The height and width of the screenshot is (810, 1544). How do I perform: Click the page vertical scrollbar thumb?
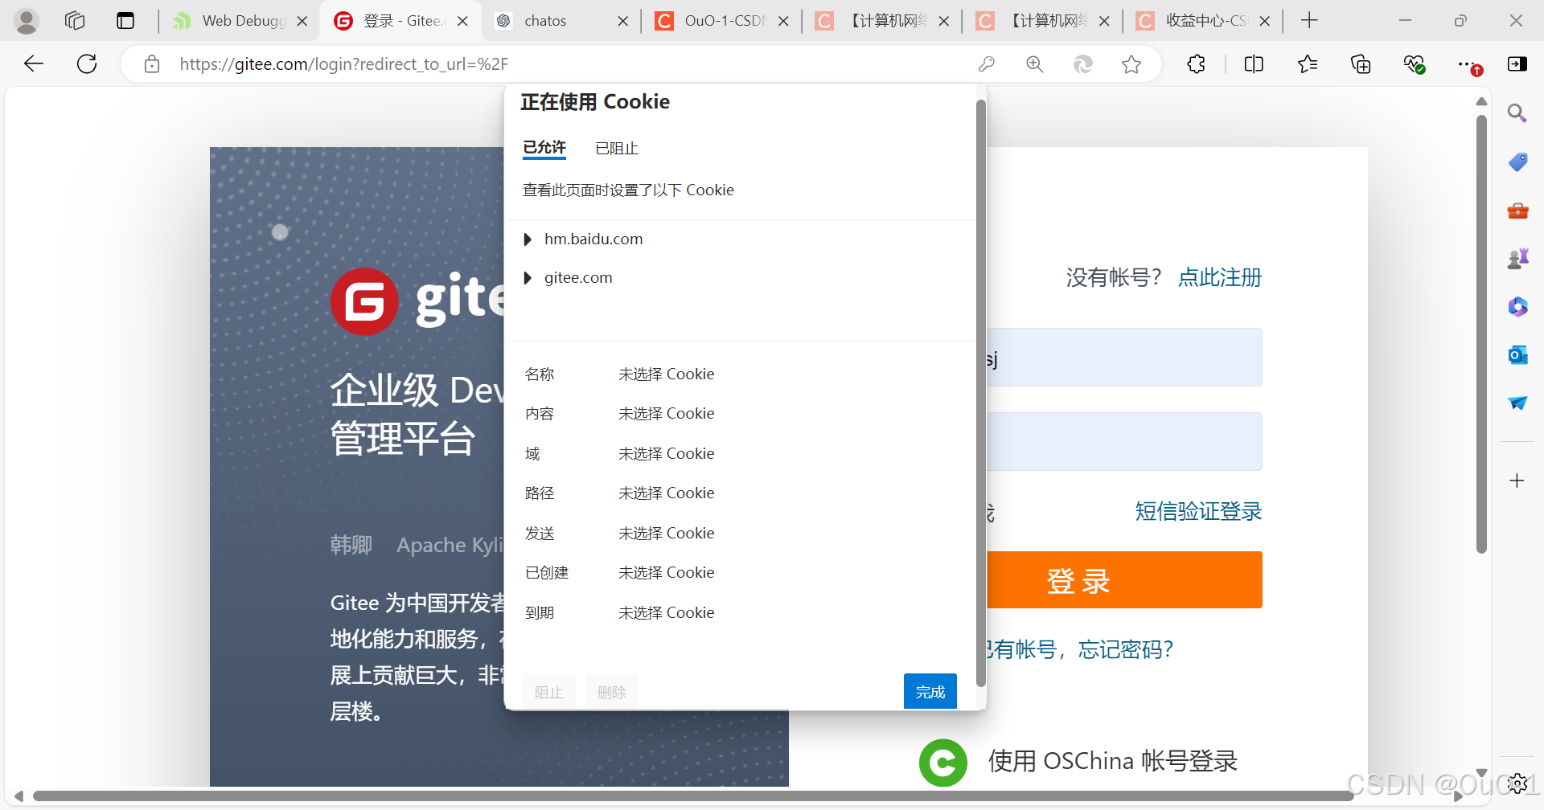[1481, 334]
